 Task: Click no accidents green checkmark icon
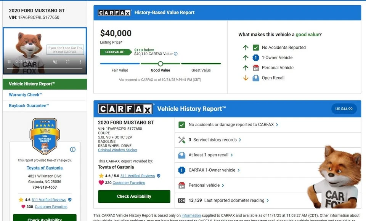pos(182,125)
